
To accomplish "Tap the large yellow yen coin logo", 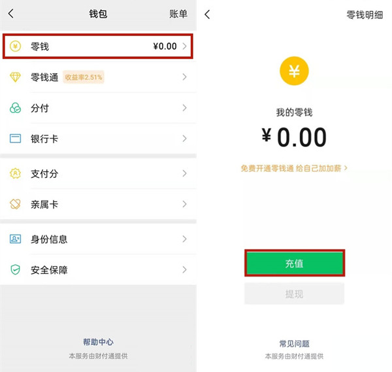I will tap(294, 72).
